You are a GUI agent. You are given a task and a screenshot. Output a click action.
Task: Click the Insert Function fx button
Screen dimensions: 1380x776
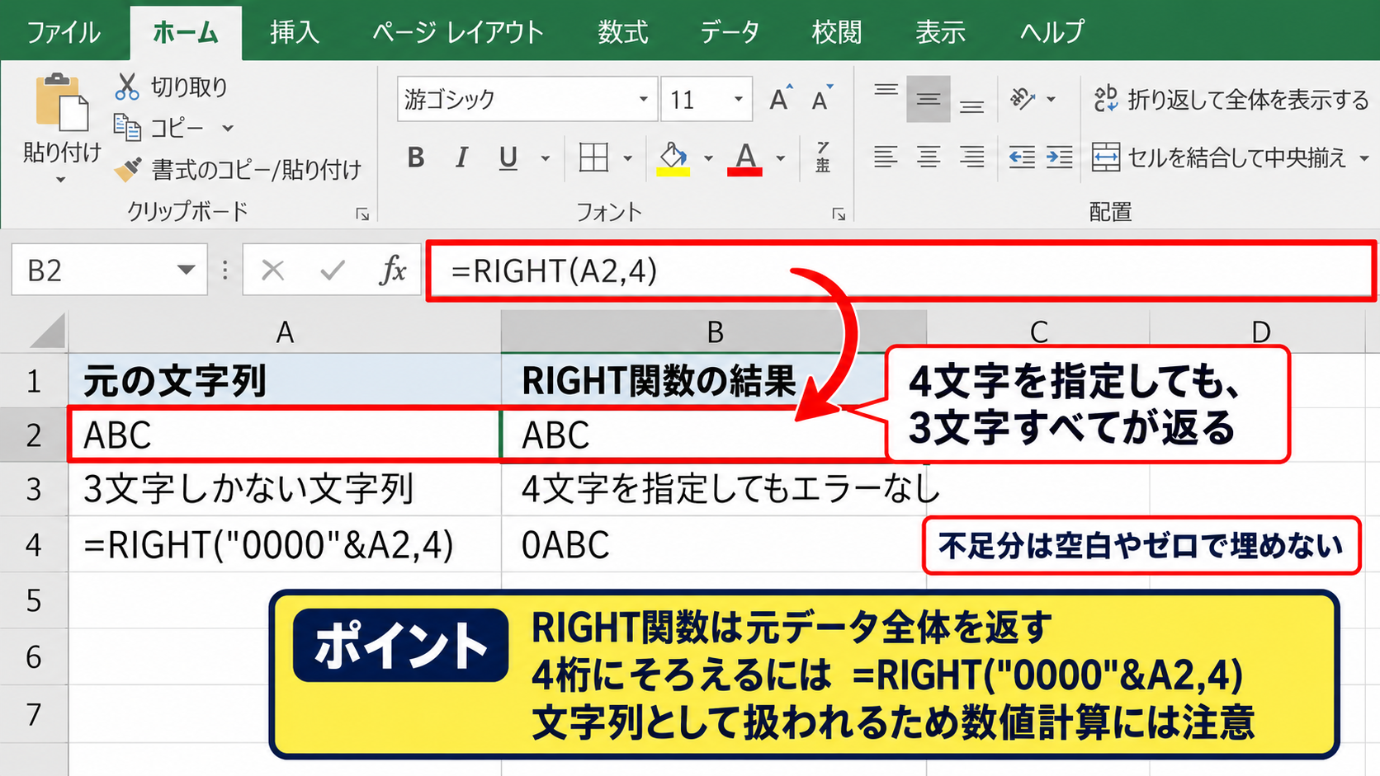click(x=393, y=270)
